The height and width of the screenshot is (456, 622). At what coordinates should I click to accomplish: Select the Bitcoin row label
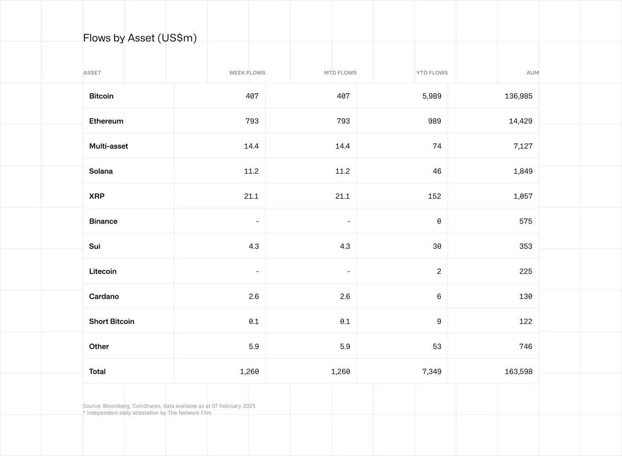click(101, 96)
